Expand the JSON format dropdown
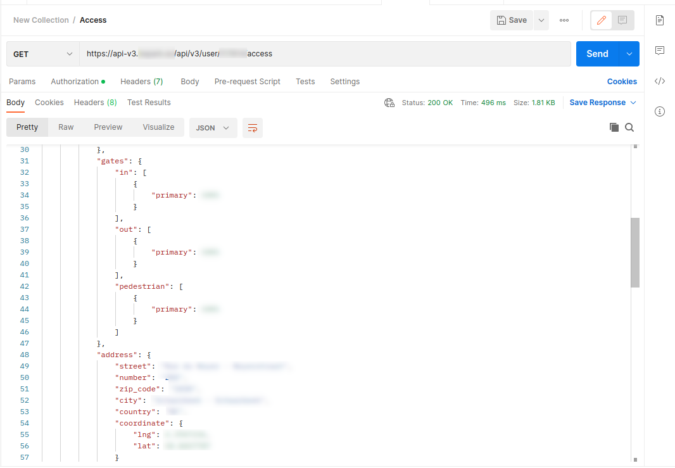Screen dimensions: 675x468 coord(213,128)
